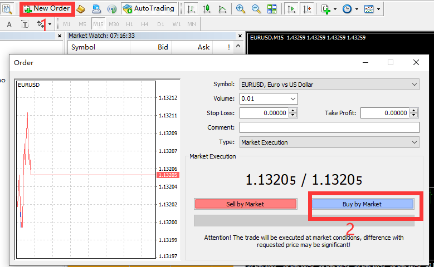Image resolution: width=434 pixels, height=267 pixels.
Task: Click the Take Profit value field
Action: pyautogui.click(x=385, y=113)
